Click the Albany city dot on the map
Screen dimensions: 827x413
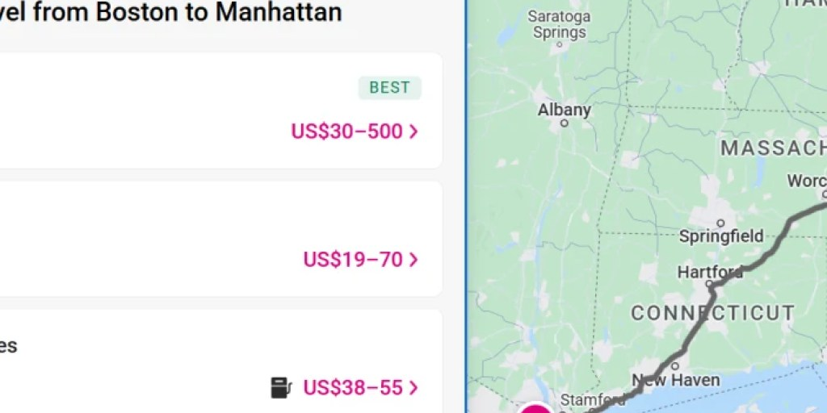point(565,123)
